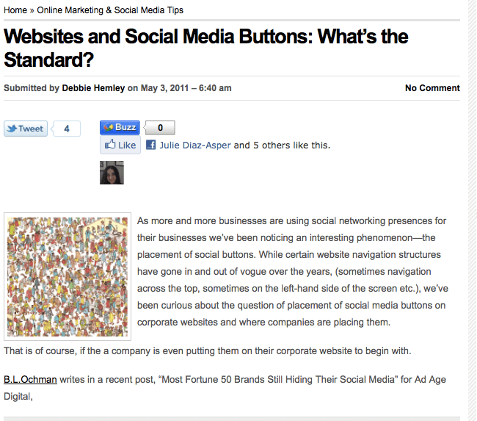Click the thumbs-up icon in Like button
Screen dimensions: 477x421
pyautogui.click(x=110, y=144)
